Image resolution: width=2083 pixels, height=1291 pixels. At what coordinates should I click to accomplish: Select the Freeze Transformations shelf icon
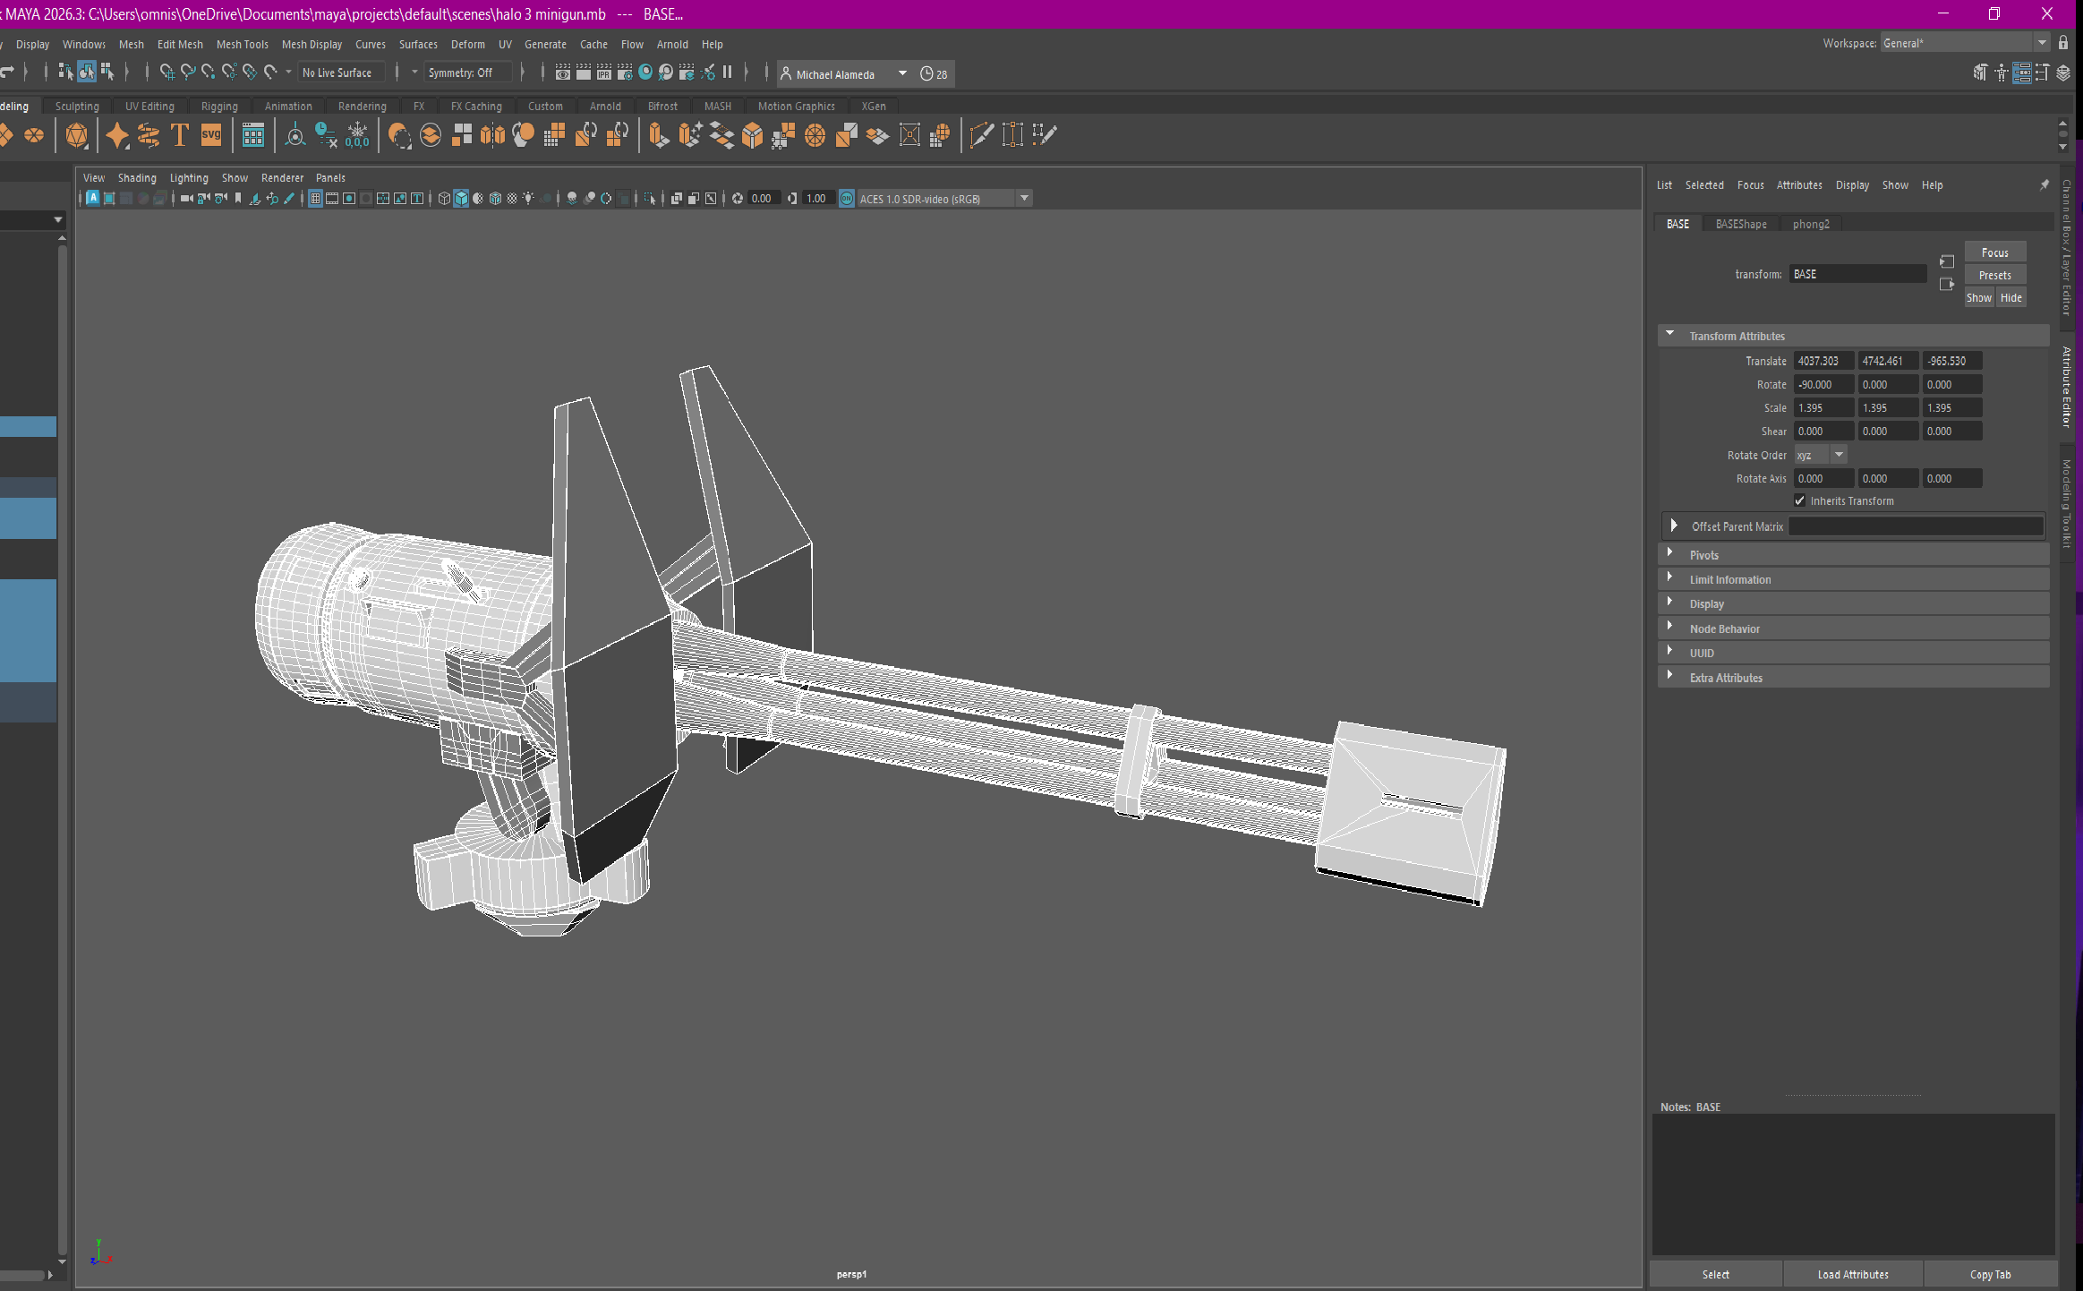click(x=357, y=135)
